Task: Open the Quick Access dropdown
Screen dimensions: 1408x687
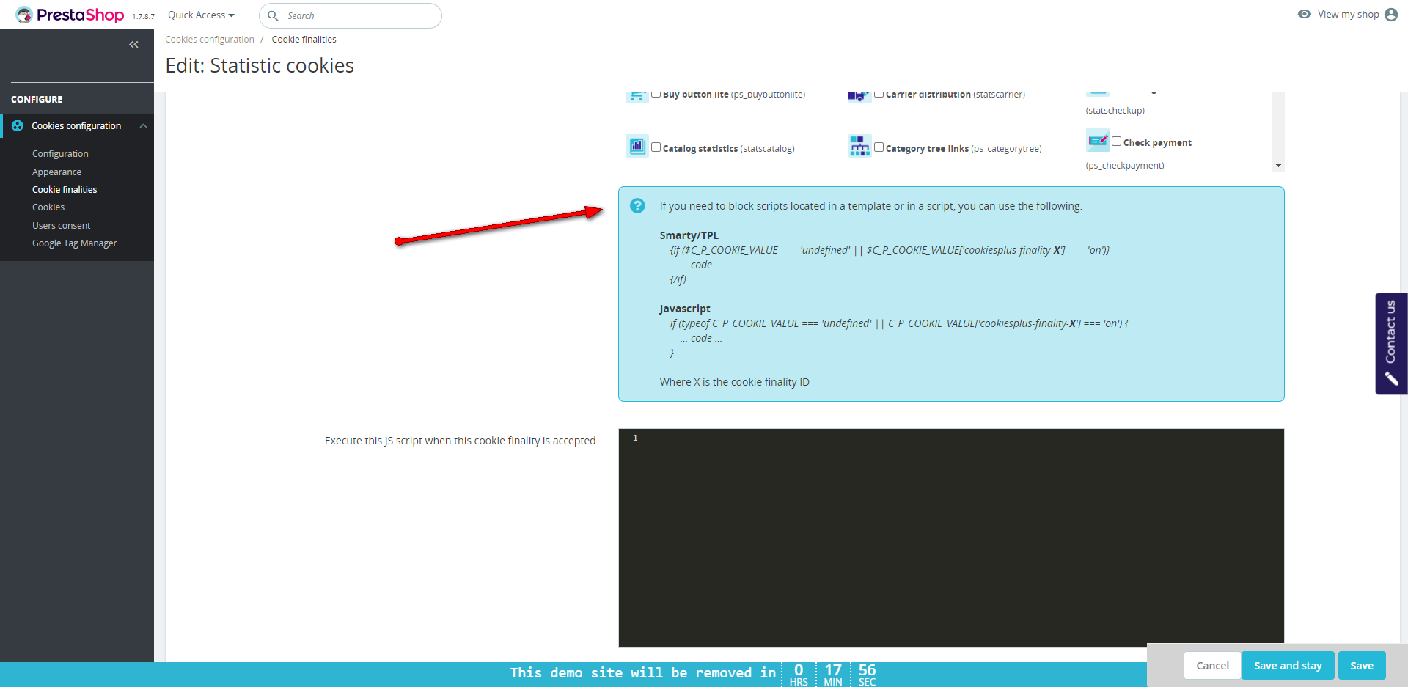Action: pyautogui.click(x=201, y=15)
